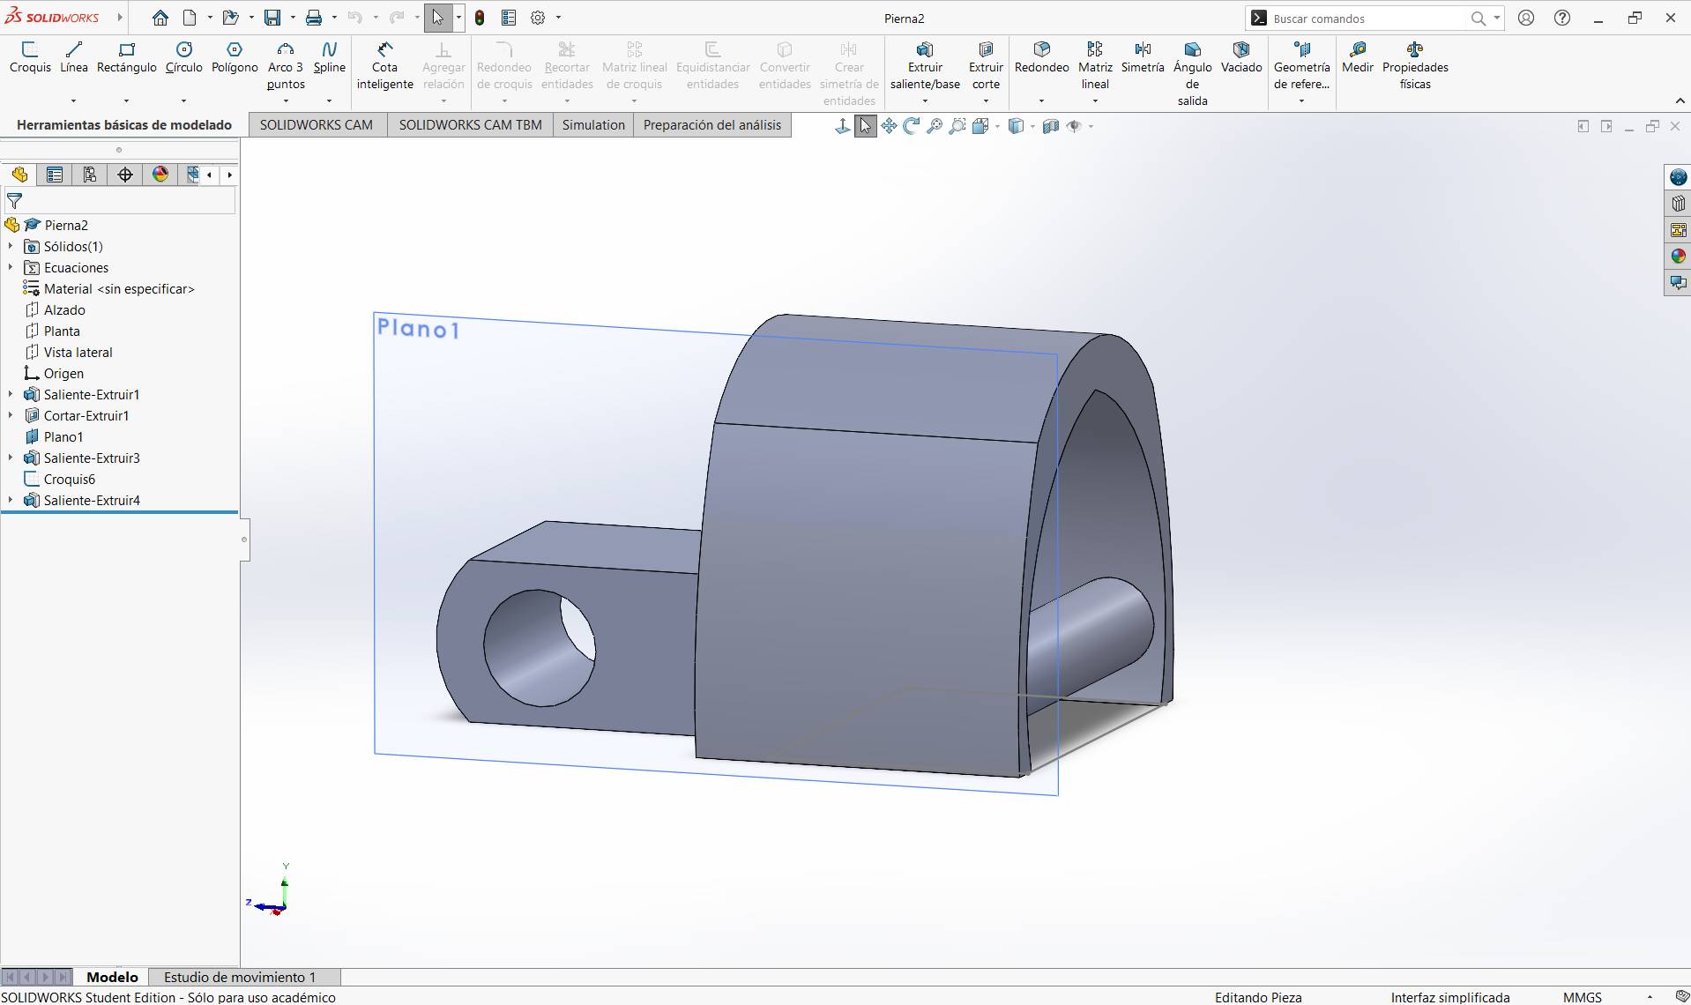Apply the Redondeo fillet tool
Viewport: 1691px width, 1005px height.
pyautogui.click(x=1041, y=57)
